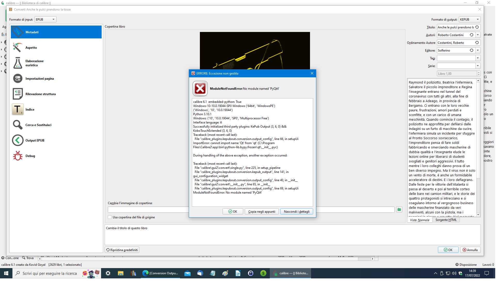Open Impostazioni pagina settings
Screen dimensions: 497x282
point(39,79)
